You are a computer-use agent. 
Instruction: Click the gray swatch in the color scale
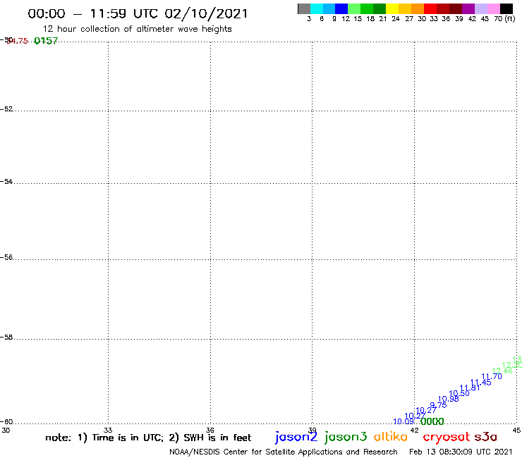[304, 8]
